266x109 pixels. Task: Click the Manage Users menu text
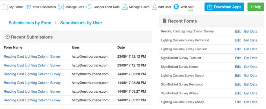[139, 7]
